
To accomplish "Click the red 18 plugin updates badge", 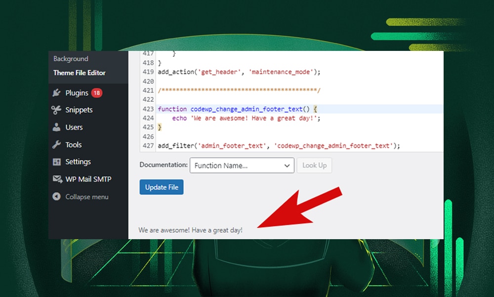I will pos(96,93).
